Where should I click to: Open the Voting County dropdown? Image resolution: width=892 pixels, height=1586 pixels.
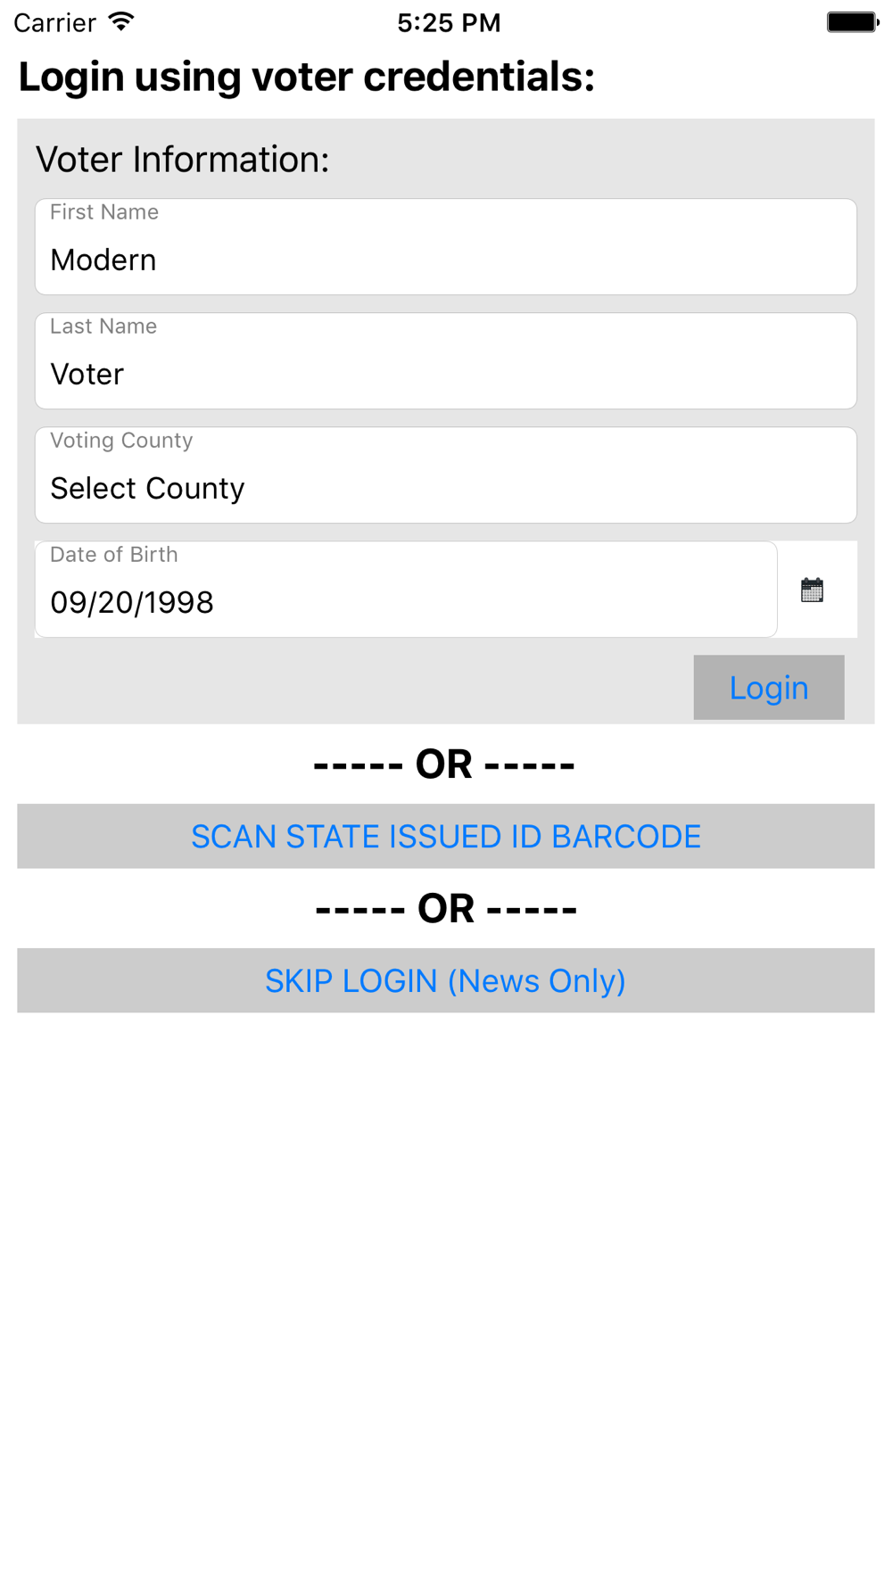pyautogui.click(x=446, y=475)
